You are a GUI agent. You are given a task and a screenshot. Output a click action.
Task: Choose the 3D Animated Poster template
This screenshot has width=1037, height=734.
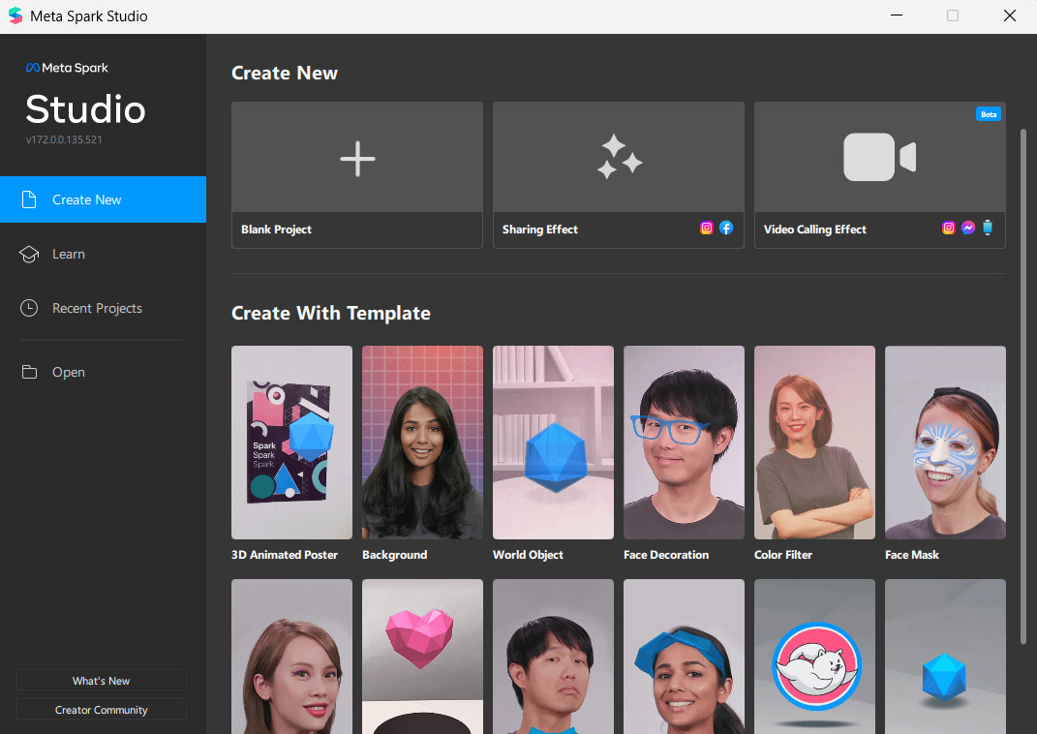pos(291,443)
